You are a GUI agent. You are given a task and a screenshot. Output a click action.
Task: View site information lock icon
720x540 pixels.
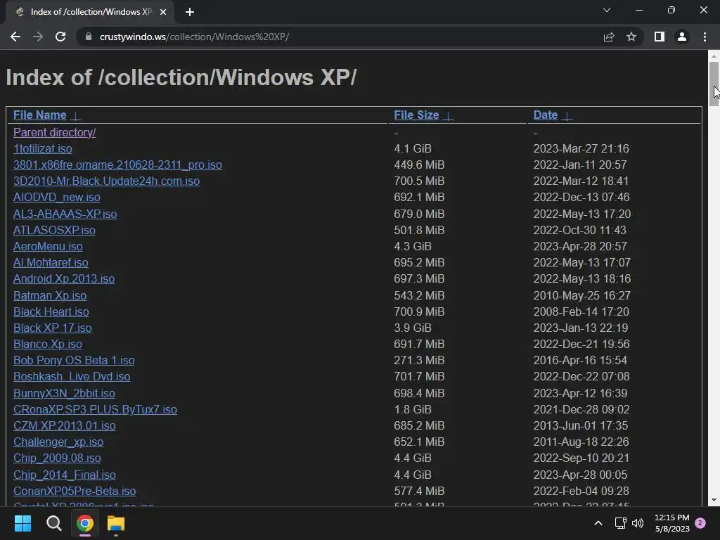click(89, 37)
